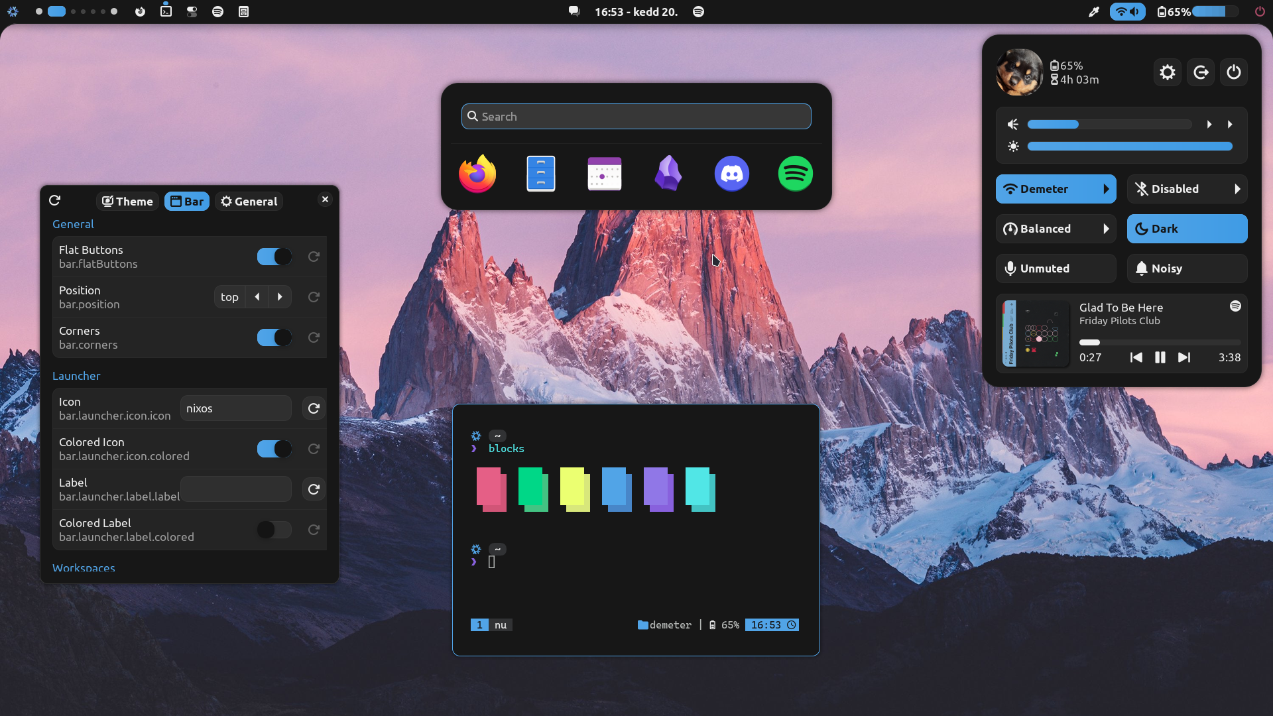Image resolution: width=1273 pixels, height=716 pixels.
Task: Toggle Flat Buttons off
Action: [x=274, y=257]
